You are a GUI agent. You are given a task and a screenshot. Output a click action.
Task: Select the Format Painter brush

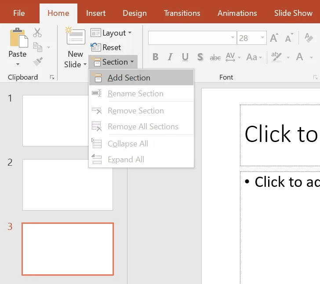(x=38, y=61)
